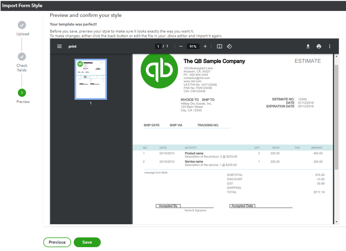Click the zoom out minus icon

(181, 46)
